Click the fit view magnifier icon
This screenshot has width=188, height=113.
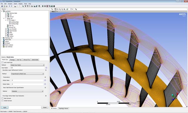pos(64,9)
